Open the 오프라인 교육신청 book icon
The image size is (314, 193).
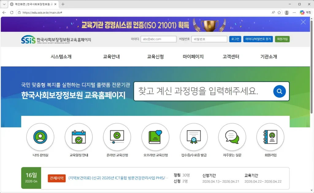(155, 137)
